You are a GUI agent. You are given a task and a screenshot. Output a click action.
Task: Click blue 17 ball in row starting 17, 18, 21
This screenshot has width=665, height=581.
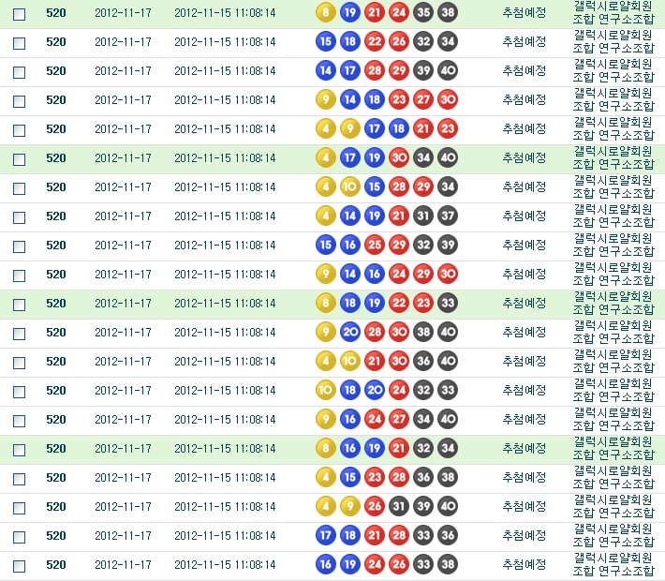pos(326,535)
